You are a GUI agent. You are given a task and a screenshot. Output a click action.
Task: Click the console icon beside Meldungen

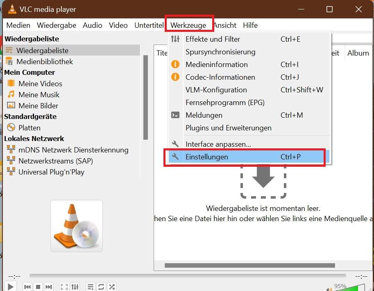(175, 115)
